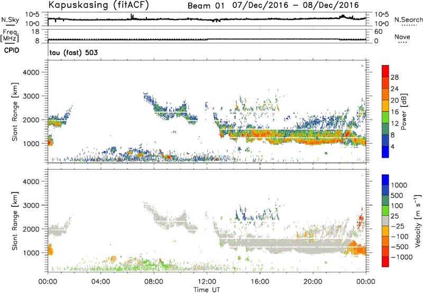The image size is (423, 293).
Task: Click the 60 tick on the Nave axis
Action: [x=378, y=32]
